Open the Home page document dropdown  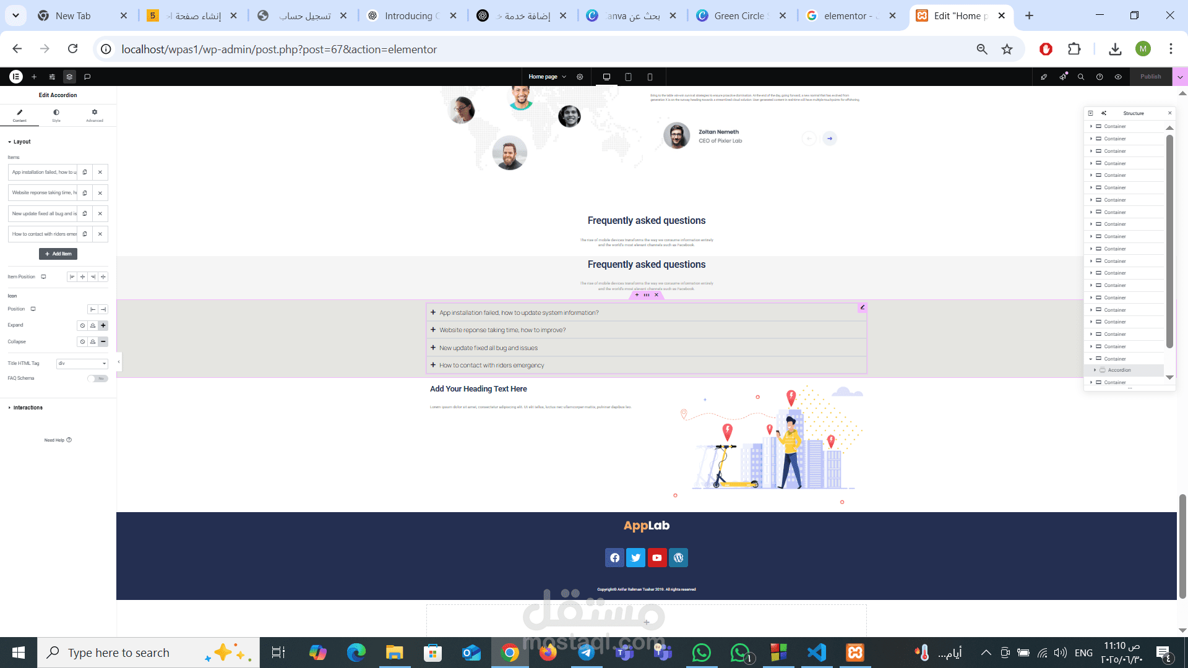548,77
